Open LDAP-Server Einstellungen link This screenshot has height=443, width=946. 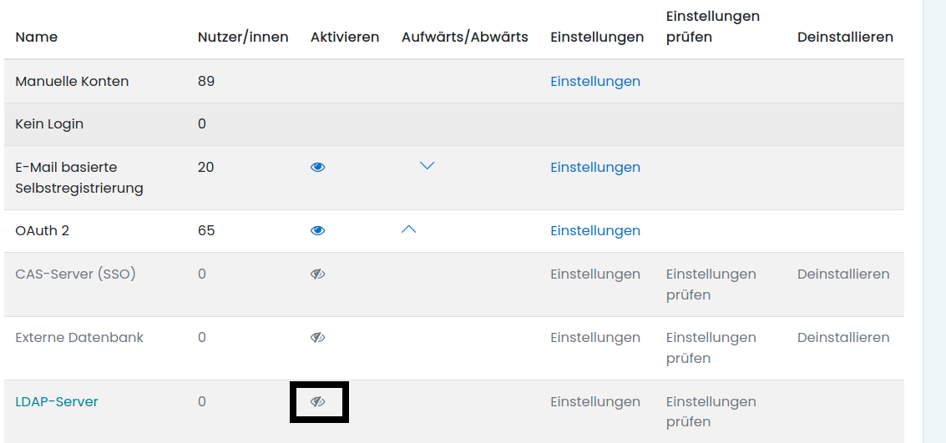pyautogui.click(x=594, y=401)
